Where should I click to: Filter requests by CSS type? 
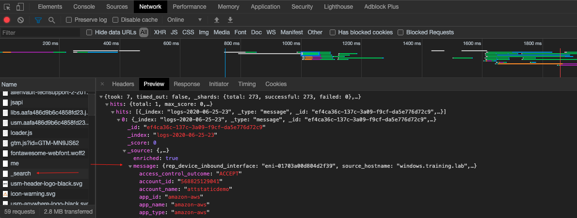[188, 32]
